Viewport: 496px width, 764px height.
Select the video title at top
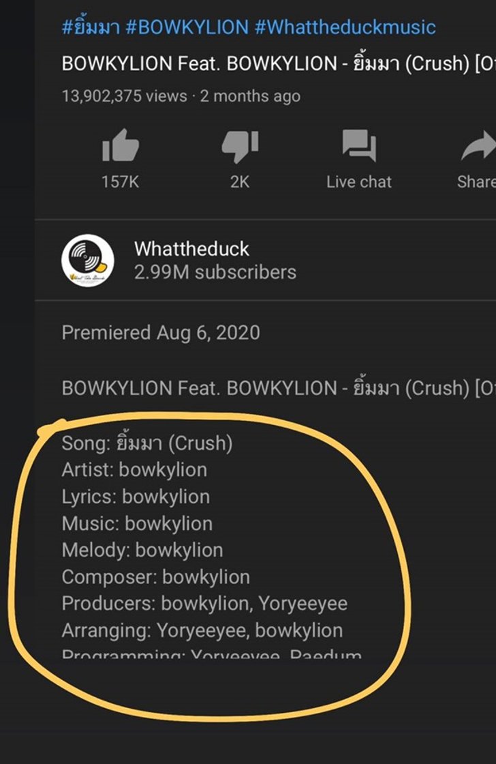[x=279, y=63]
